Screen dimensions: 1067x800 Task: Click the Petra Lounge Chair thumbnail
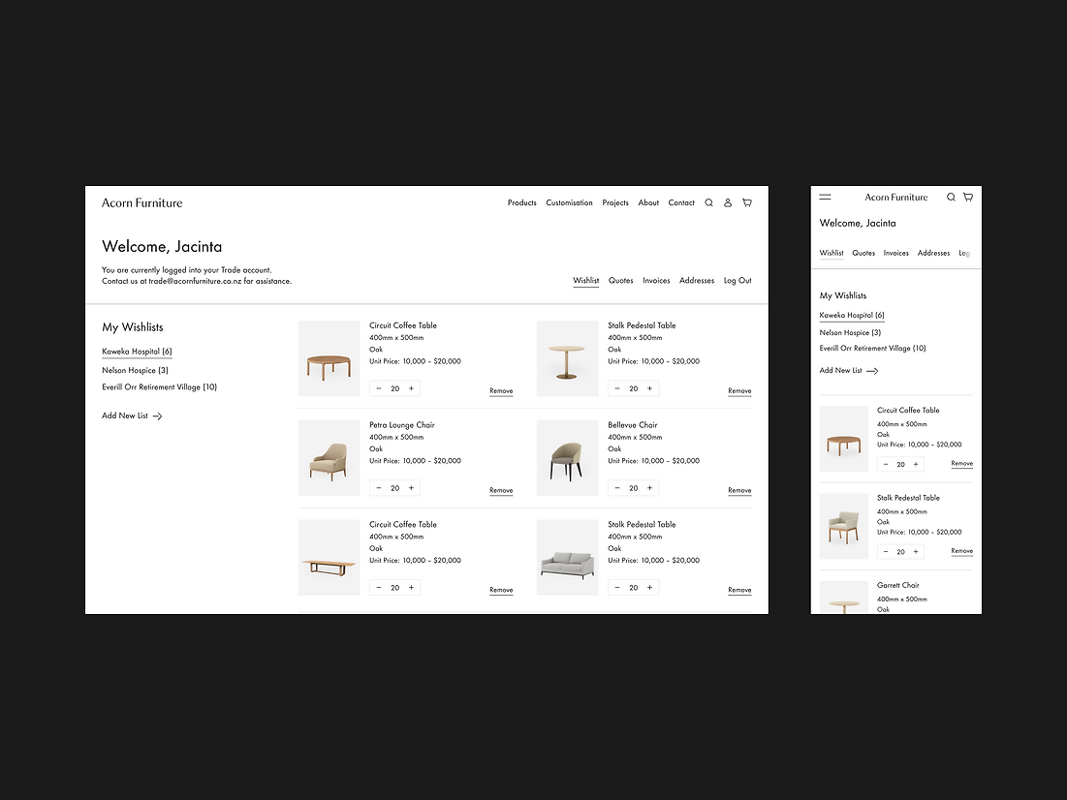point(329,458)
